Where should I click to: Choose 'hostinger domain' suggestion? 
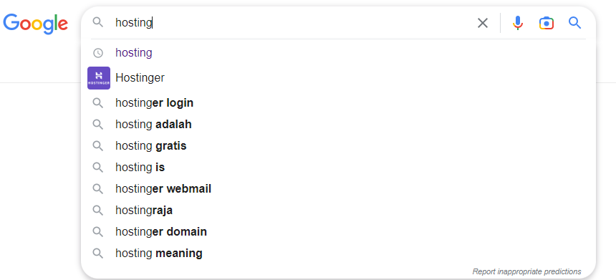[x=338, y=232]
